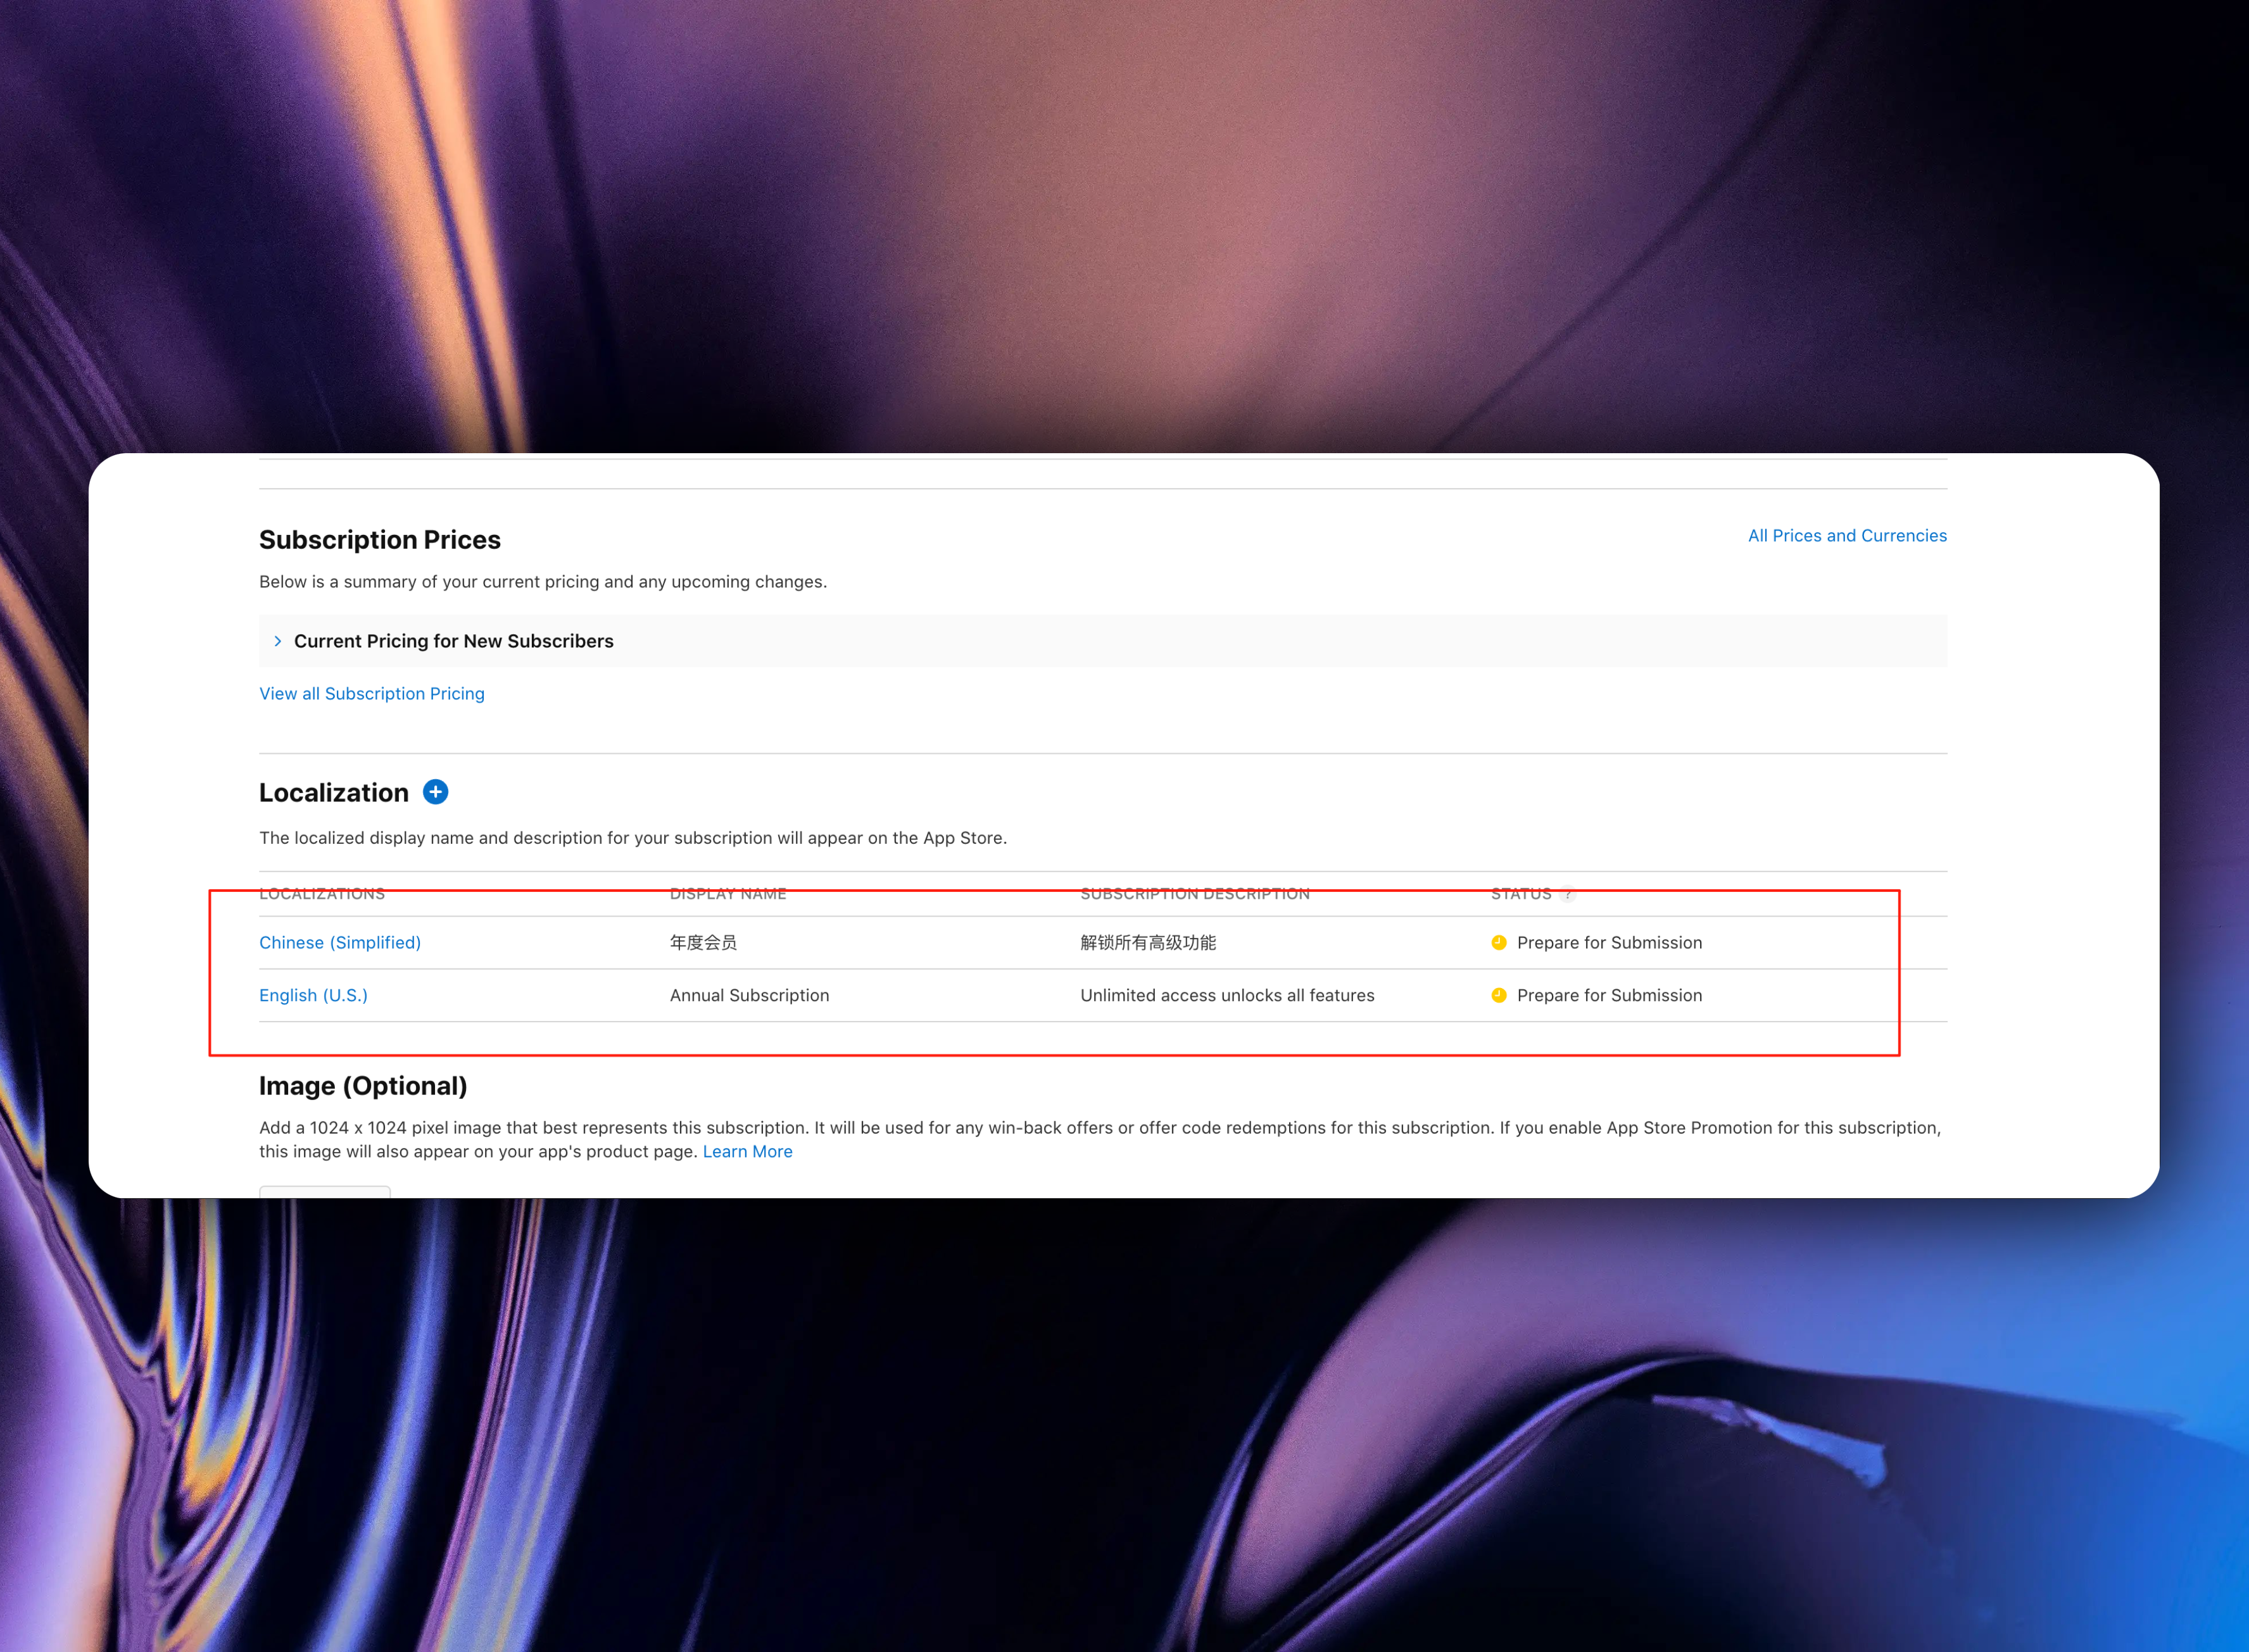2249x1652 pixels.
Task: Open the Learn More link about images
Action: pyautogui.click(x=747, y=1151)
